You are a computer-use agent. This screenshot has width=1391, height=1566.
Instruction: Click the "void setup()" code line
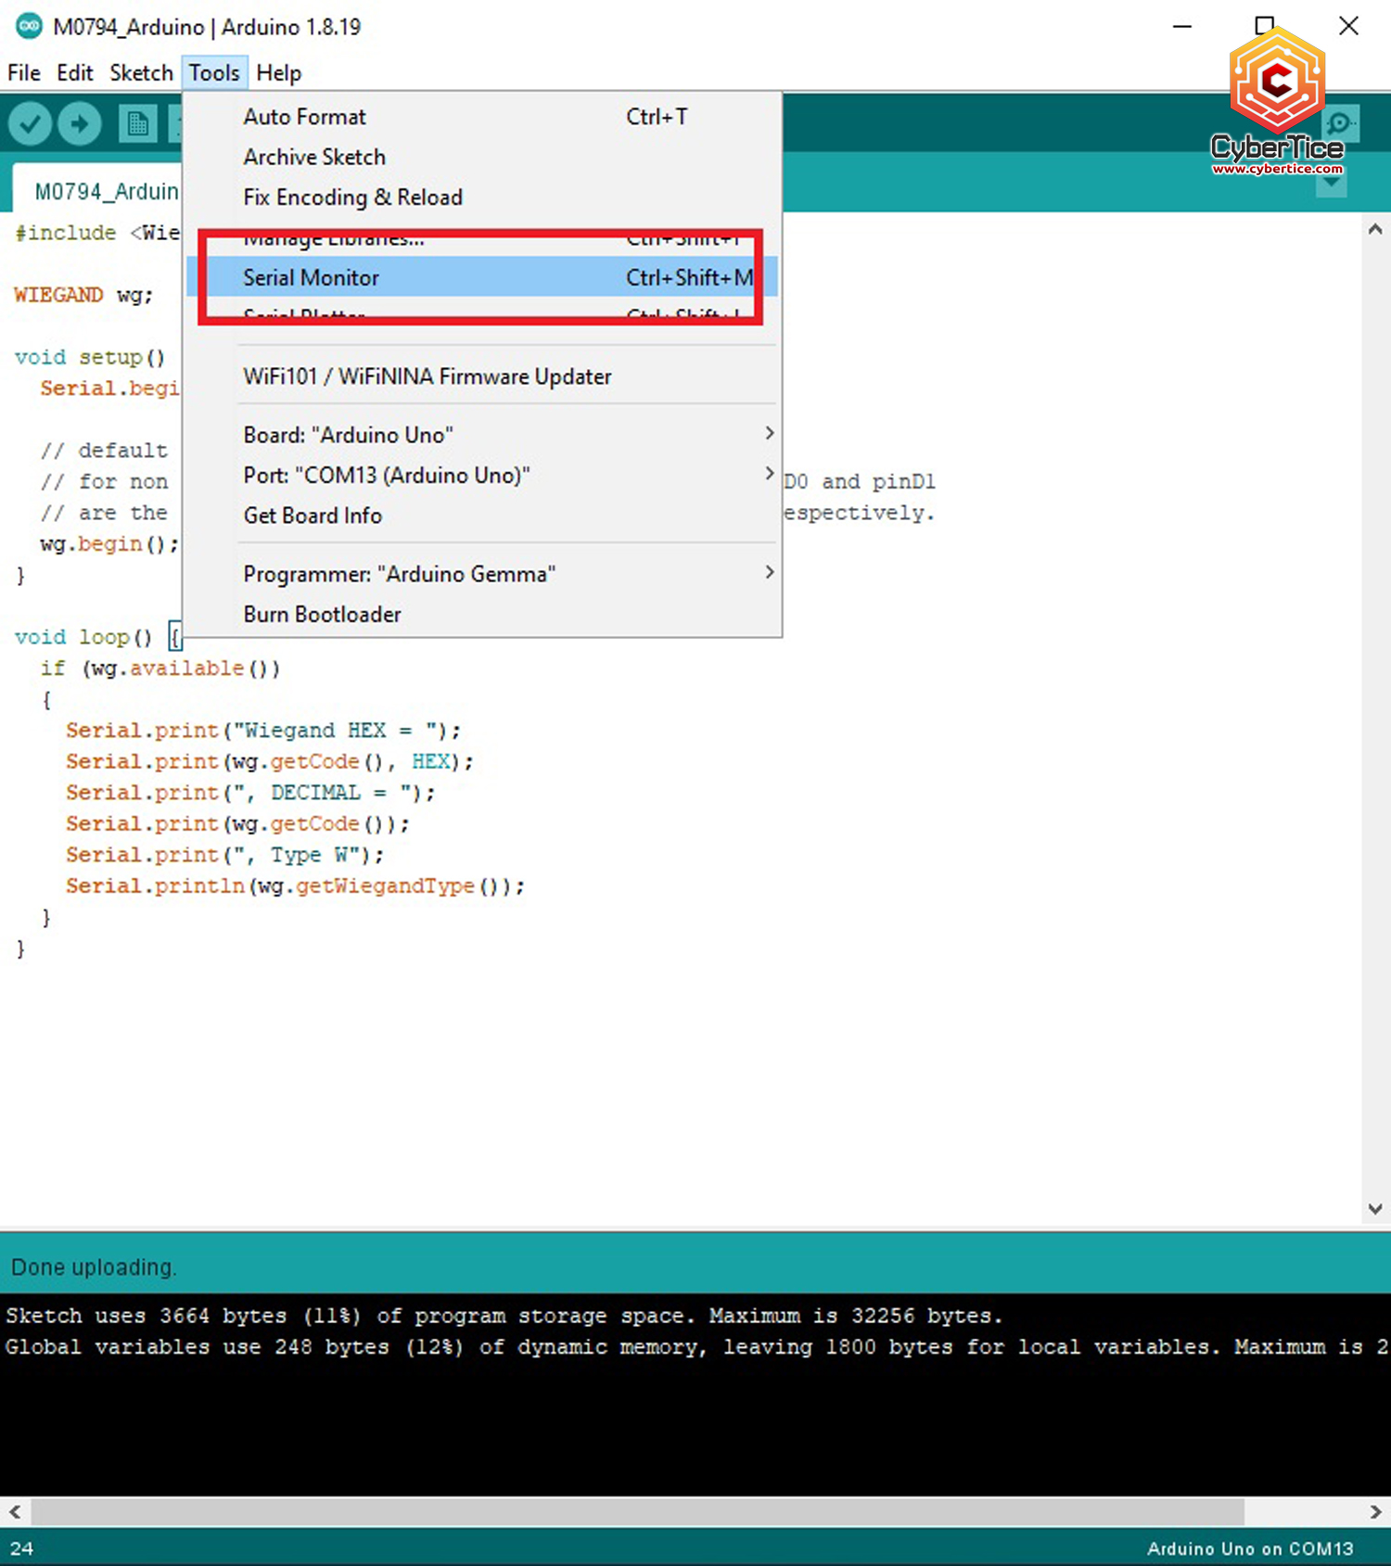(90, 357)
